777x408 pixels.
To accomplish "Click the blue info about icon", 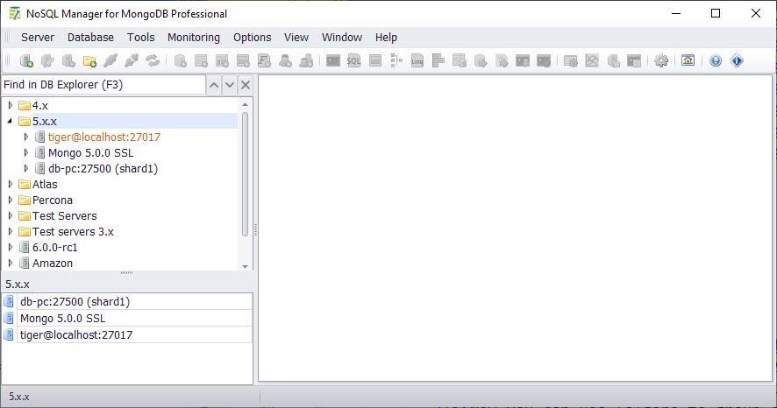I will click(737, 61).
